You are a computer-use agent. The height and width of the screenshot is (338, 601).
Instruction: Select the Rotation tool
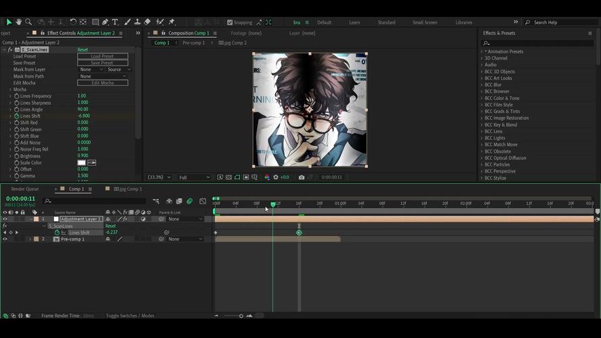[73, 22]
